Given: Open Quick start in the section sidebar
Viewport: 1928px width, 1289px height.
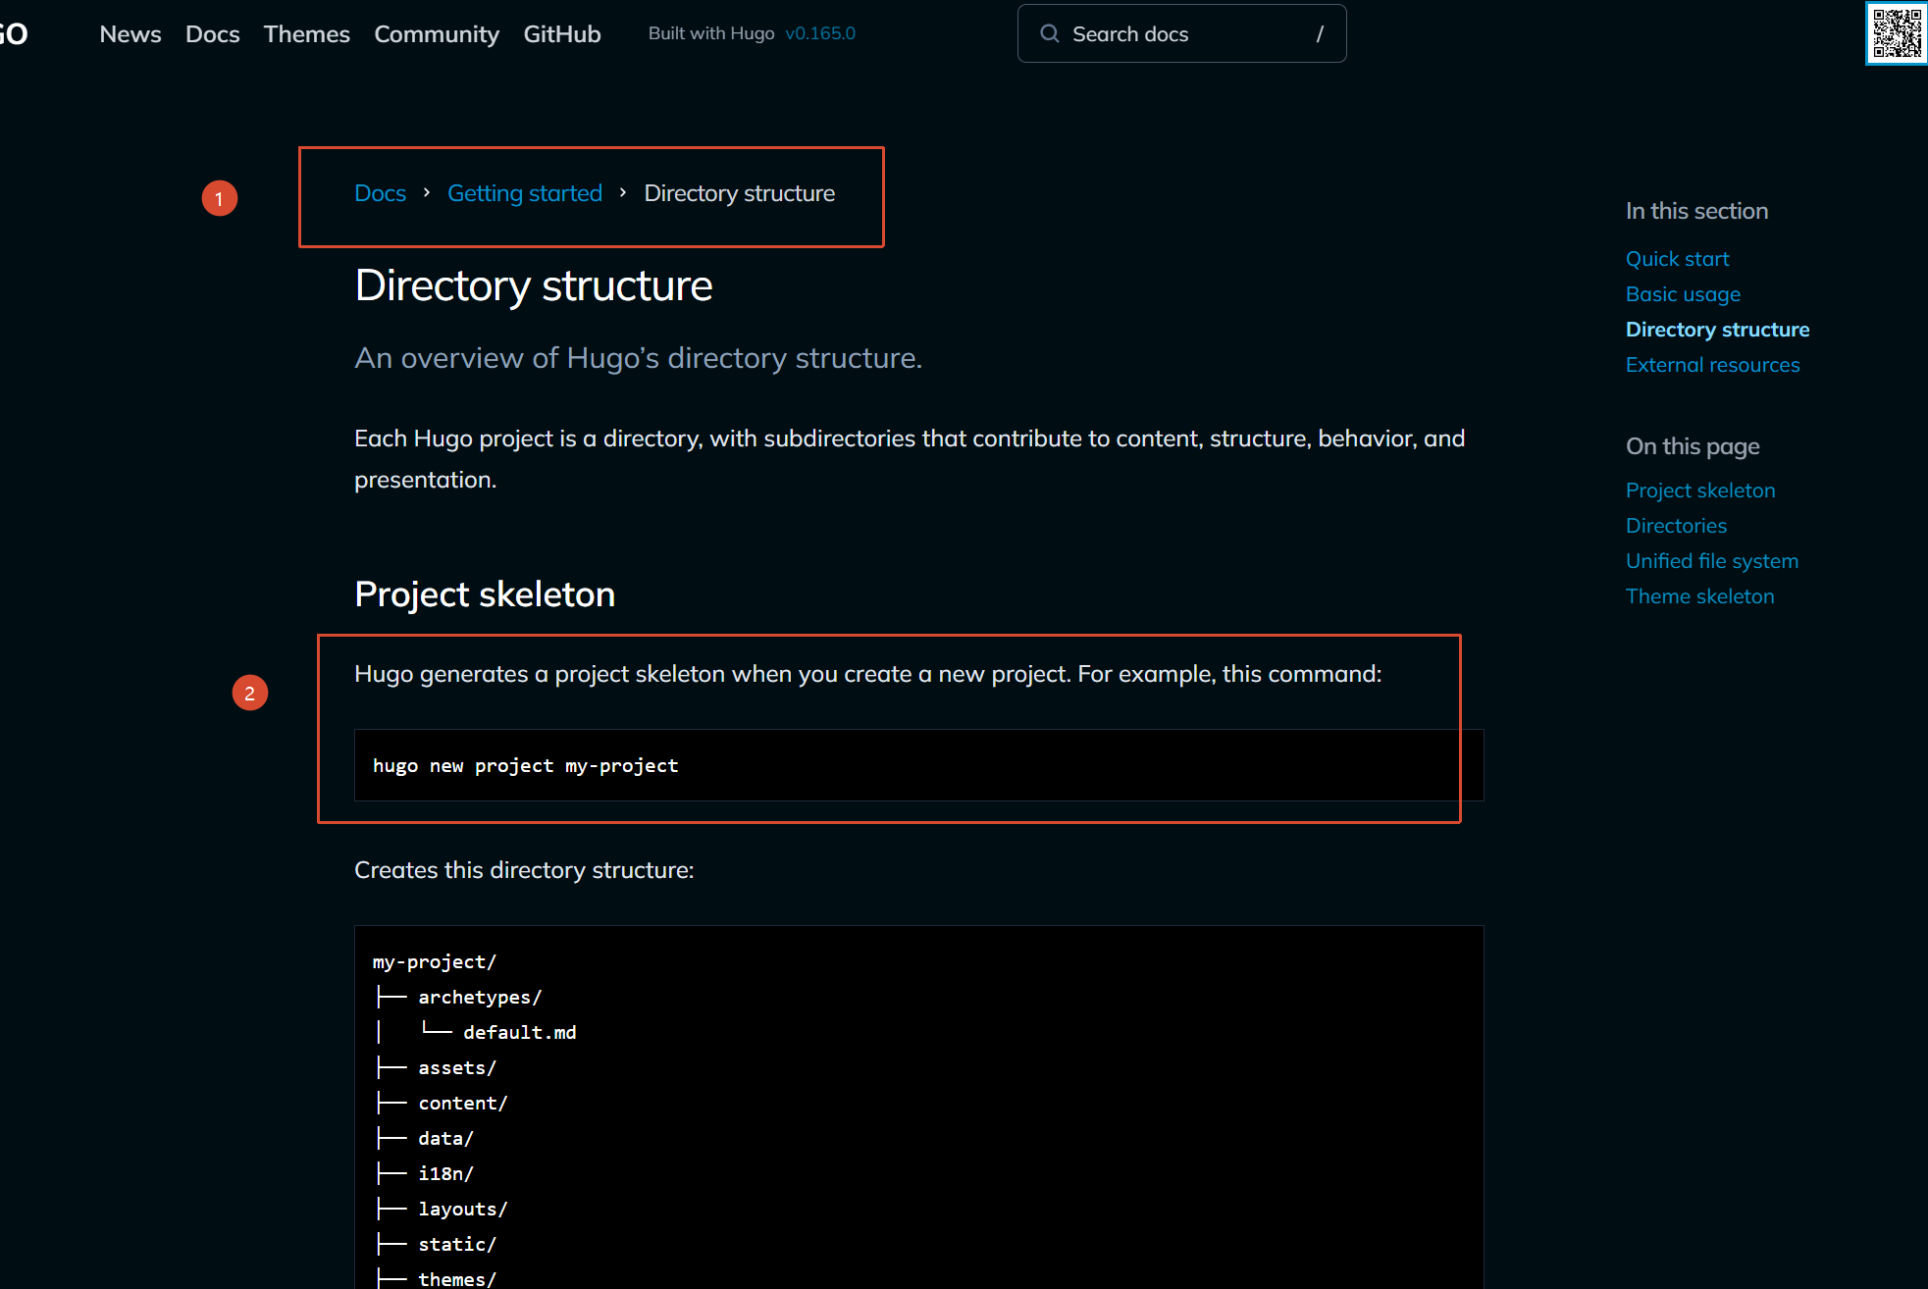Looking at the screenshot, I should click(x=1677, y=259).
